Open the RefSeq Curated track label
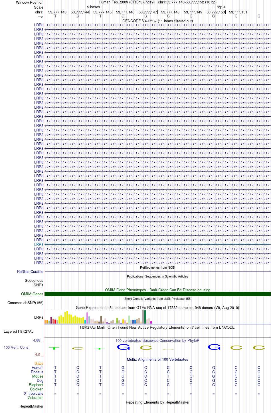Screen dimensions: 271x413 (x=30, y=272)
